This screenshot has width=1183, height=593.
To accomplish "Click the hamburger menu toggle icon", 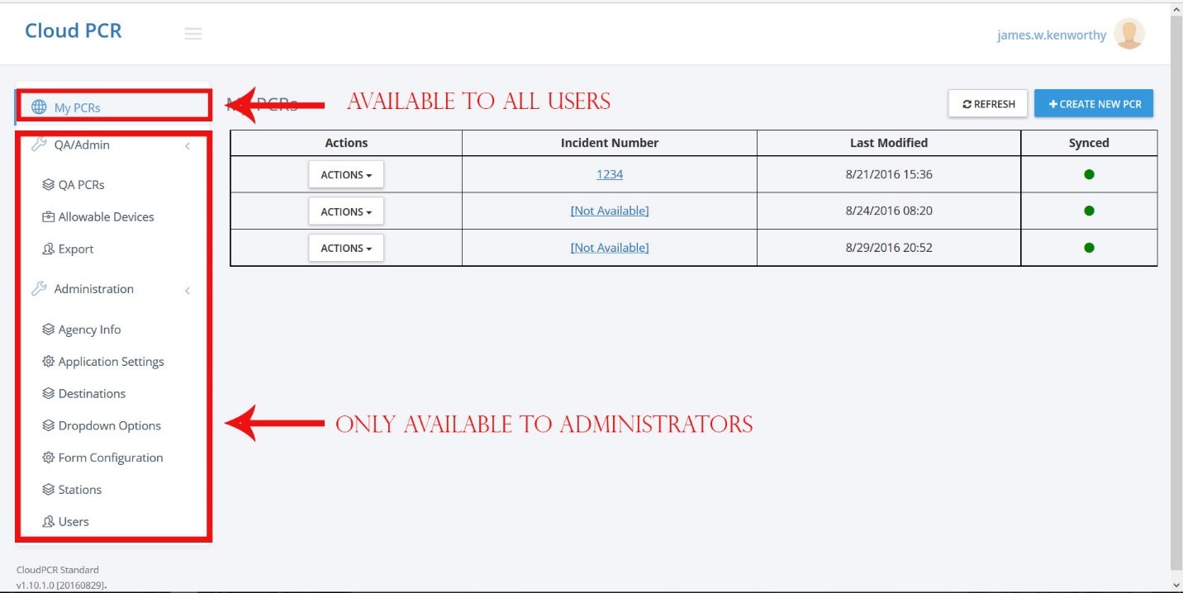I will coord(193,33).
